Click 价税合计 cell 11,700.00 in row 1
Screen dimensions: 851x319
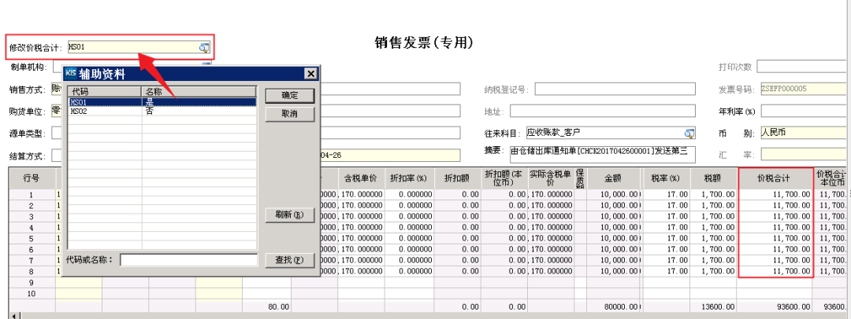(775, 194)
